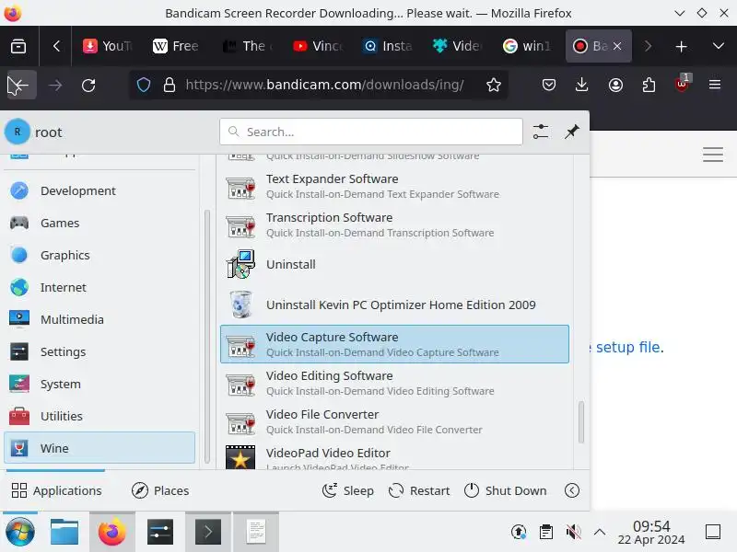
Task: Toggle muted audio volume tray icon
Action: pos(573,532)
